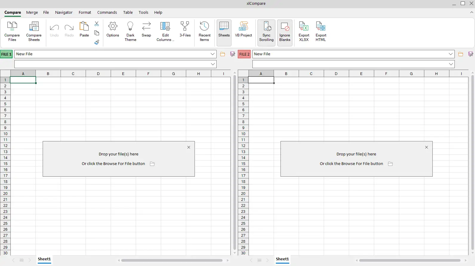Expand right pane second dropdown
Screen dimensions: 475x266
[x=451, y=64]
